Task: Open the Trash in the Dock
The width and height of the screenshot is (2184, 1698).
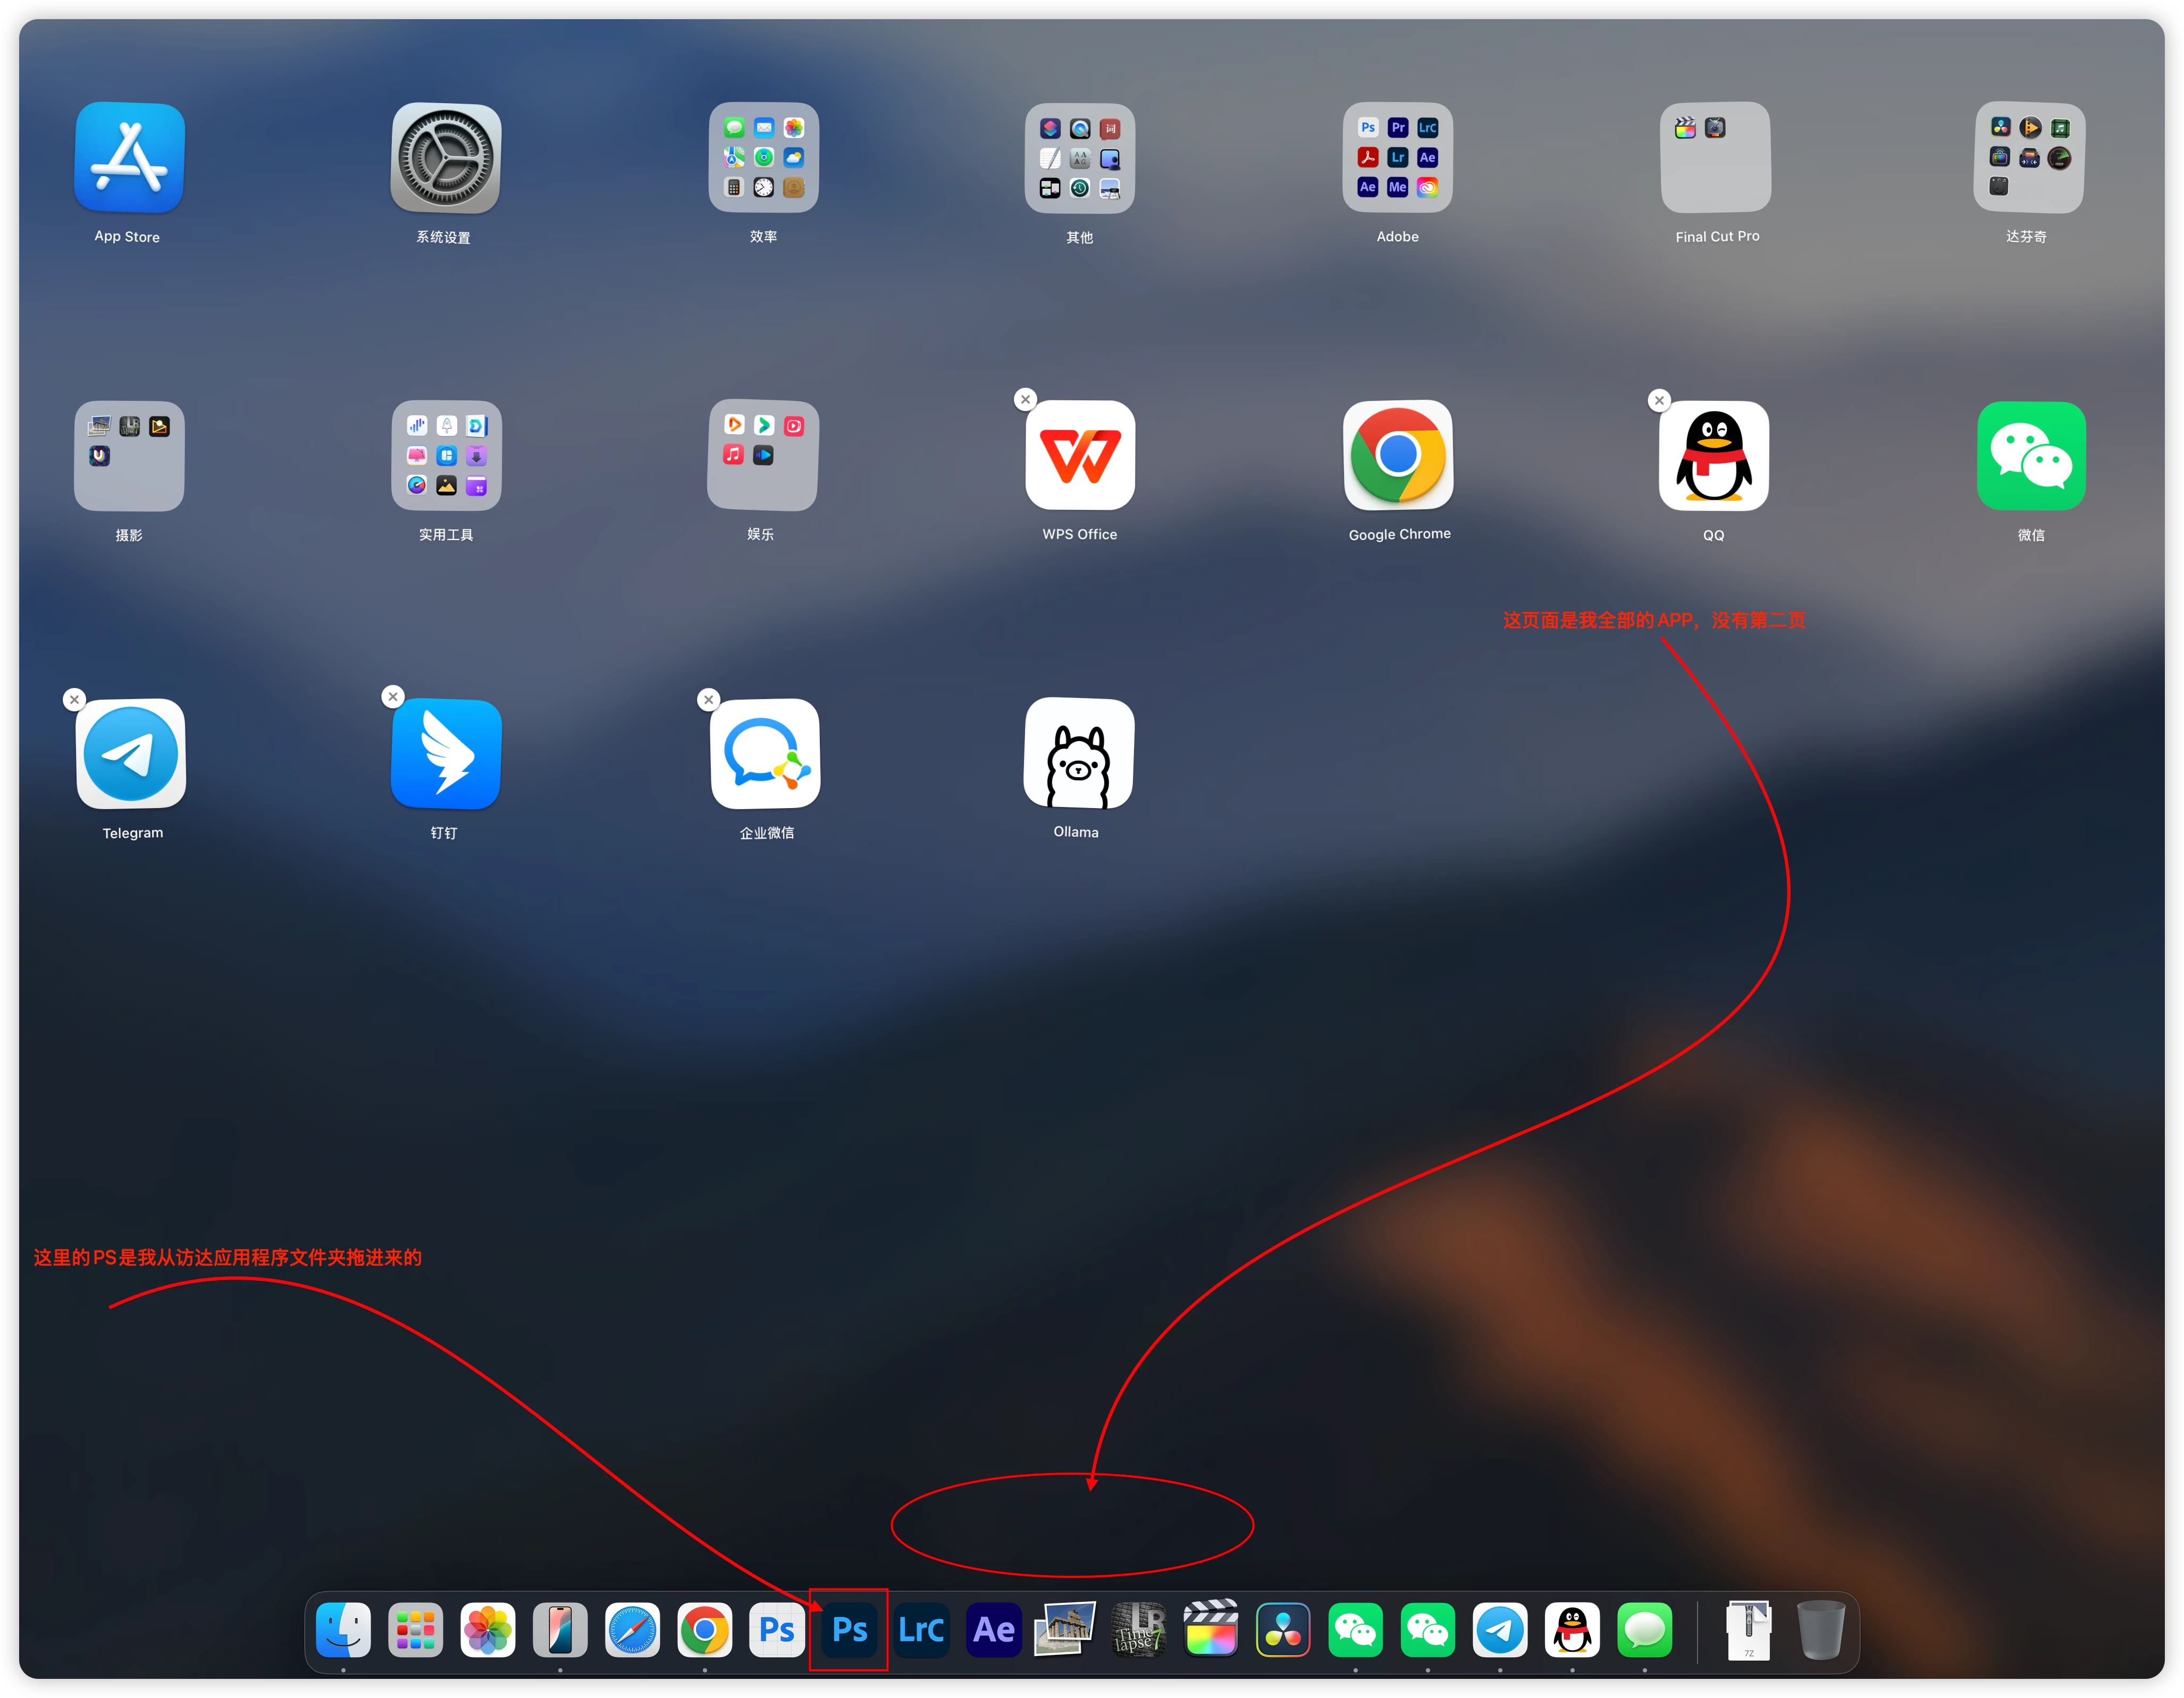Action: [1820, 1630]
